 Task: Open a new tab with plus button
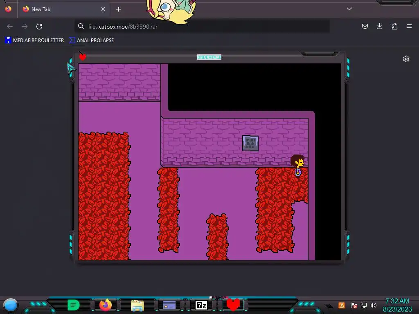(118, 9)
